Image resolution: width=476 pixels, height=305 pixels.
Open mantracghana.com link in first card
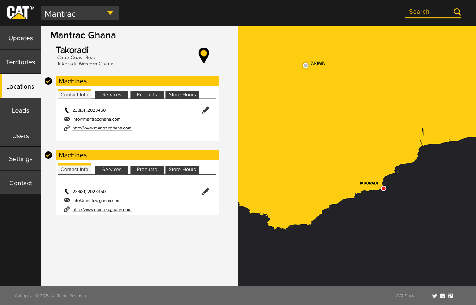click(x=102, y=128)
